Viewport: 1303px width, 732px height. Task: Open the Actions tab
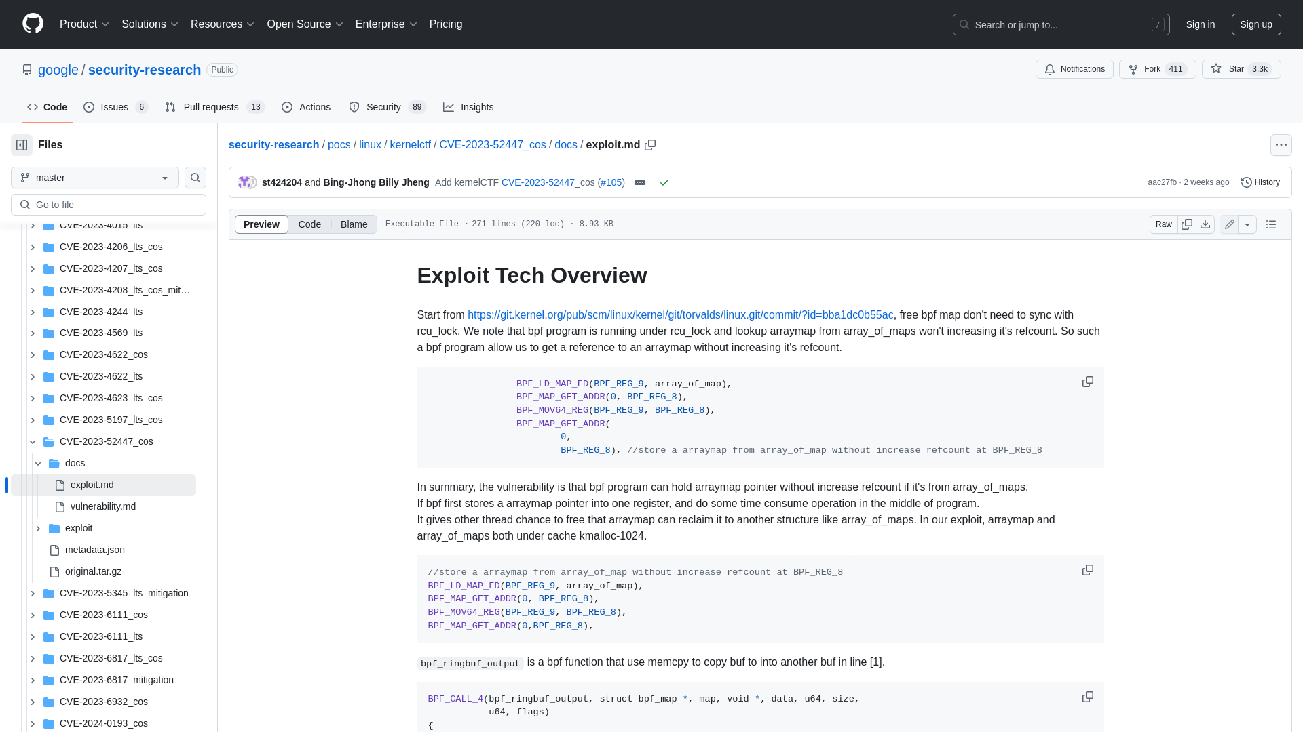coord(306,107)
